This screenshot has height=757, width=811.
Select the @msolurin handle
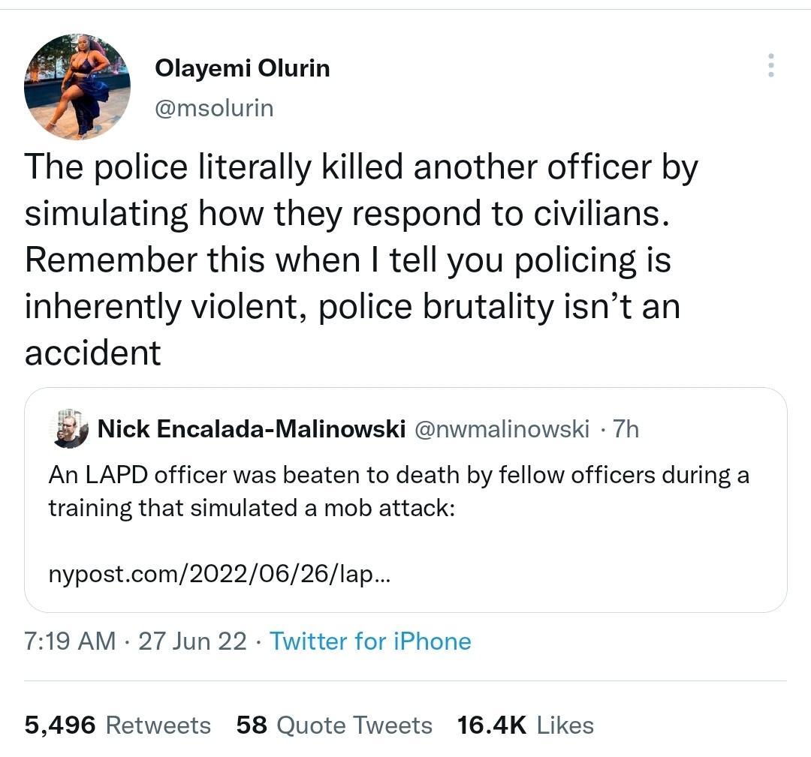point(215,107)
